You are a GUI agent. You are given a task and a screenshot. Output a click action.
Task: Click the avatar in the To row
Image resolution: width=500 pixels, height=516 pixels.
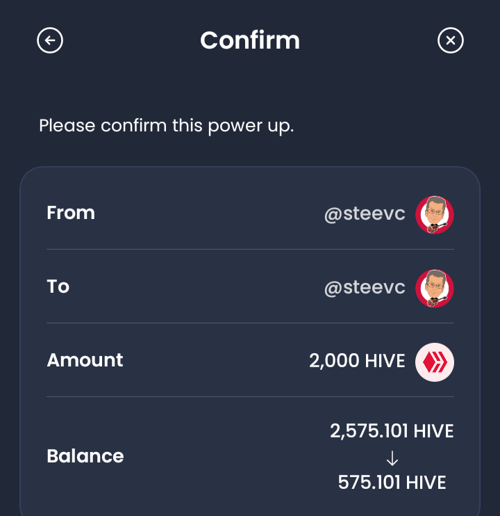pyautogui.click(x=435, y=289)
